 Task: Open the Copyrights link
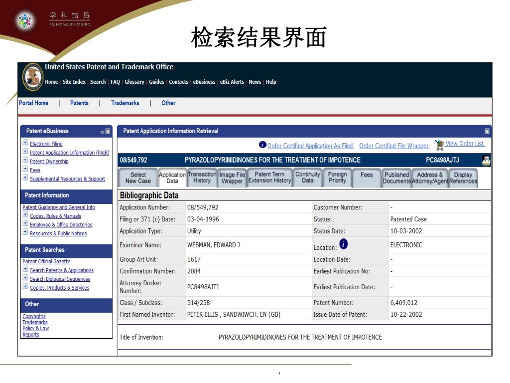click(34, 316)
